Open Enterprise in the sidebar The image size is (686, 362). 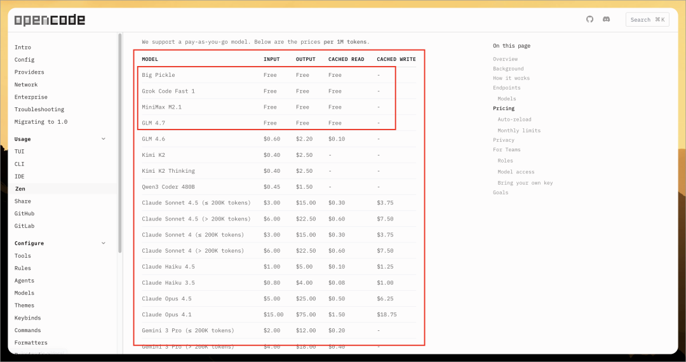pos(31,97)
